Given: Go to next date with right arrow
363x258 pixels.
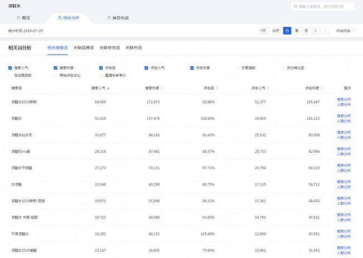Looking at the screenshot, I should (325, 31).
